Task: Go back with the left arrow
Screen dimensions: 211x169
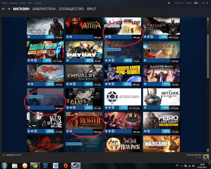Action: click(3, 9)
